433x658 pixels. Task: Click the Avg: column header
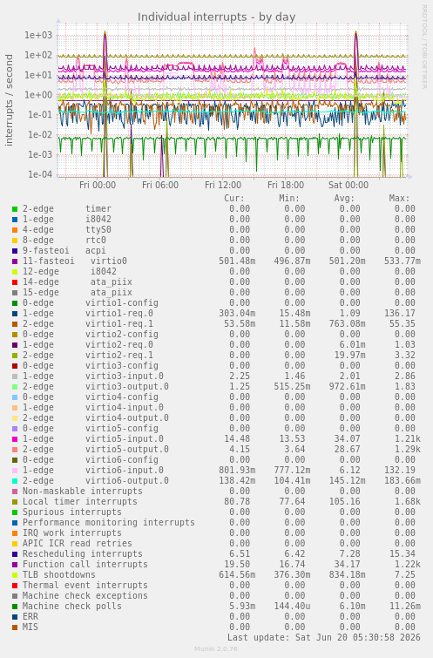(344, 198)
